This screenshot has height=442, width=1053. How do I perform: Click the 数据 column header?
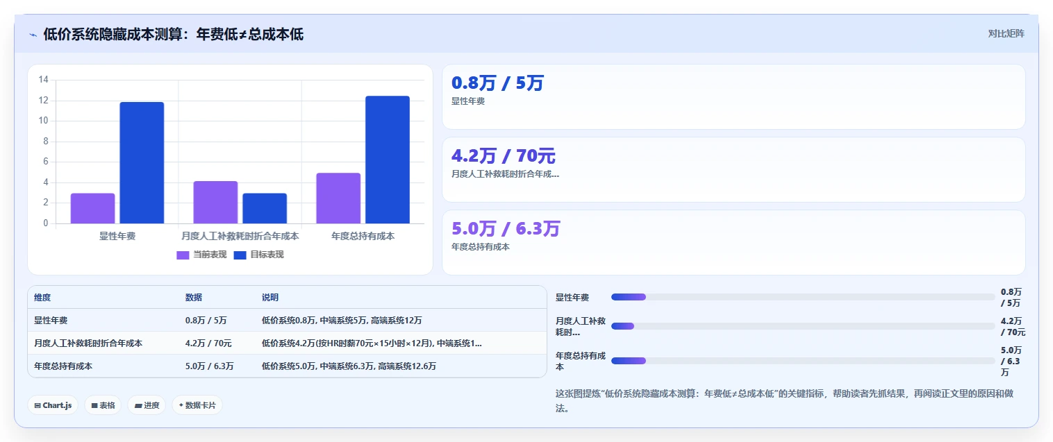tap(194, 297)
